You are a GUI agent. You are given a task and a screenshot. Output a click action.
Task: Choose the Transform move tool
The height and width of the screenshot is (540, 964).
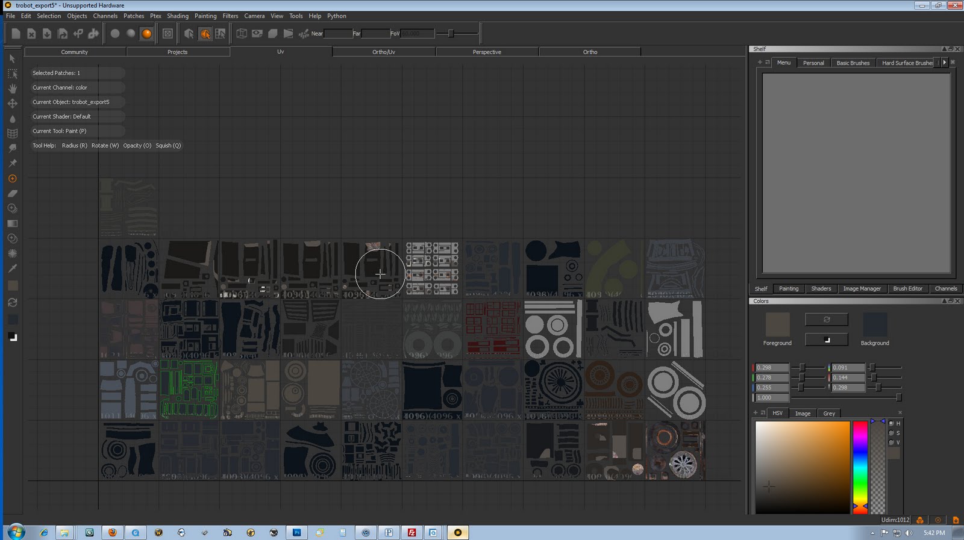[12, 104]
